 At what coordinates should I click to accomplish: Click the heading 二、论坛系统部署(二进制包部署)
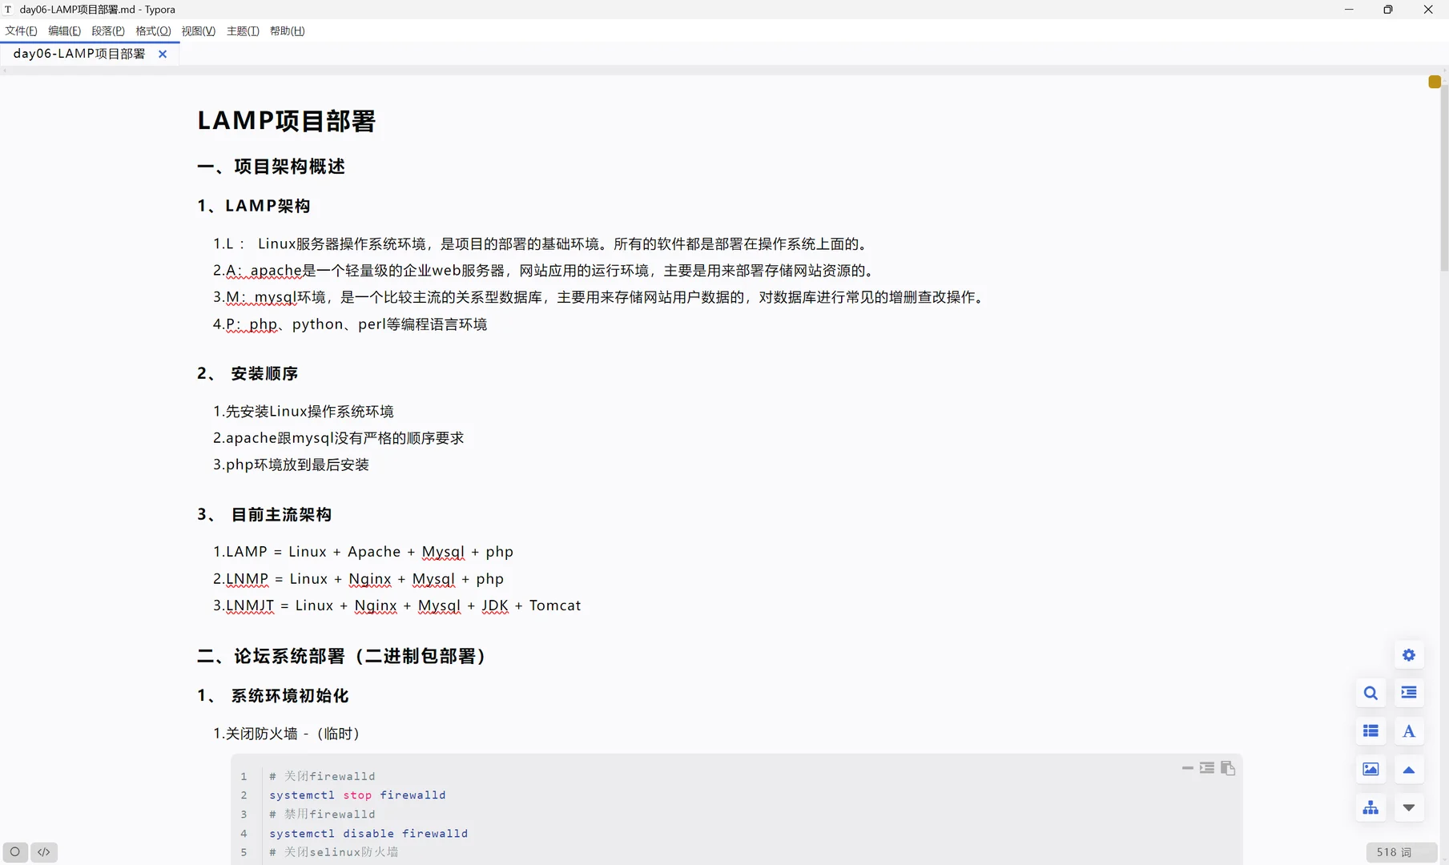coord(341,657)
